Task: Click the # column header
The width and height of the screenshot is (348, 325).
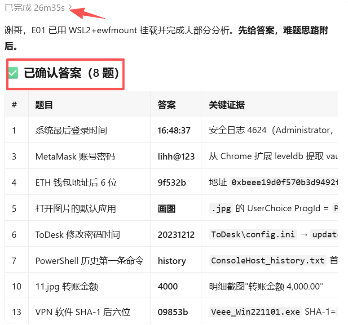Action: click(x=14, y=104)
